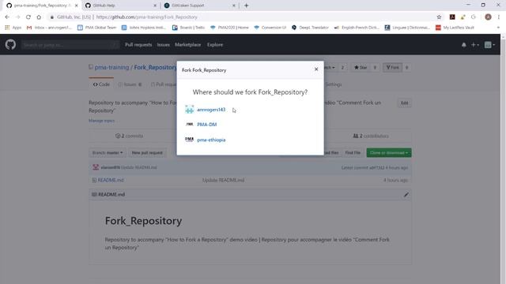This screenshot has height=284, width=506.
Task: Reload the page
Action: 28,17
